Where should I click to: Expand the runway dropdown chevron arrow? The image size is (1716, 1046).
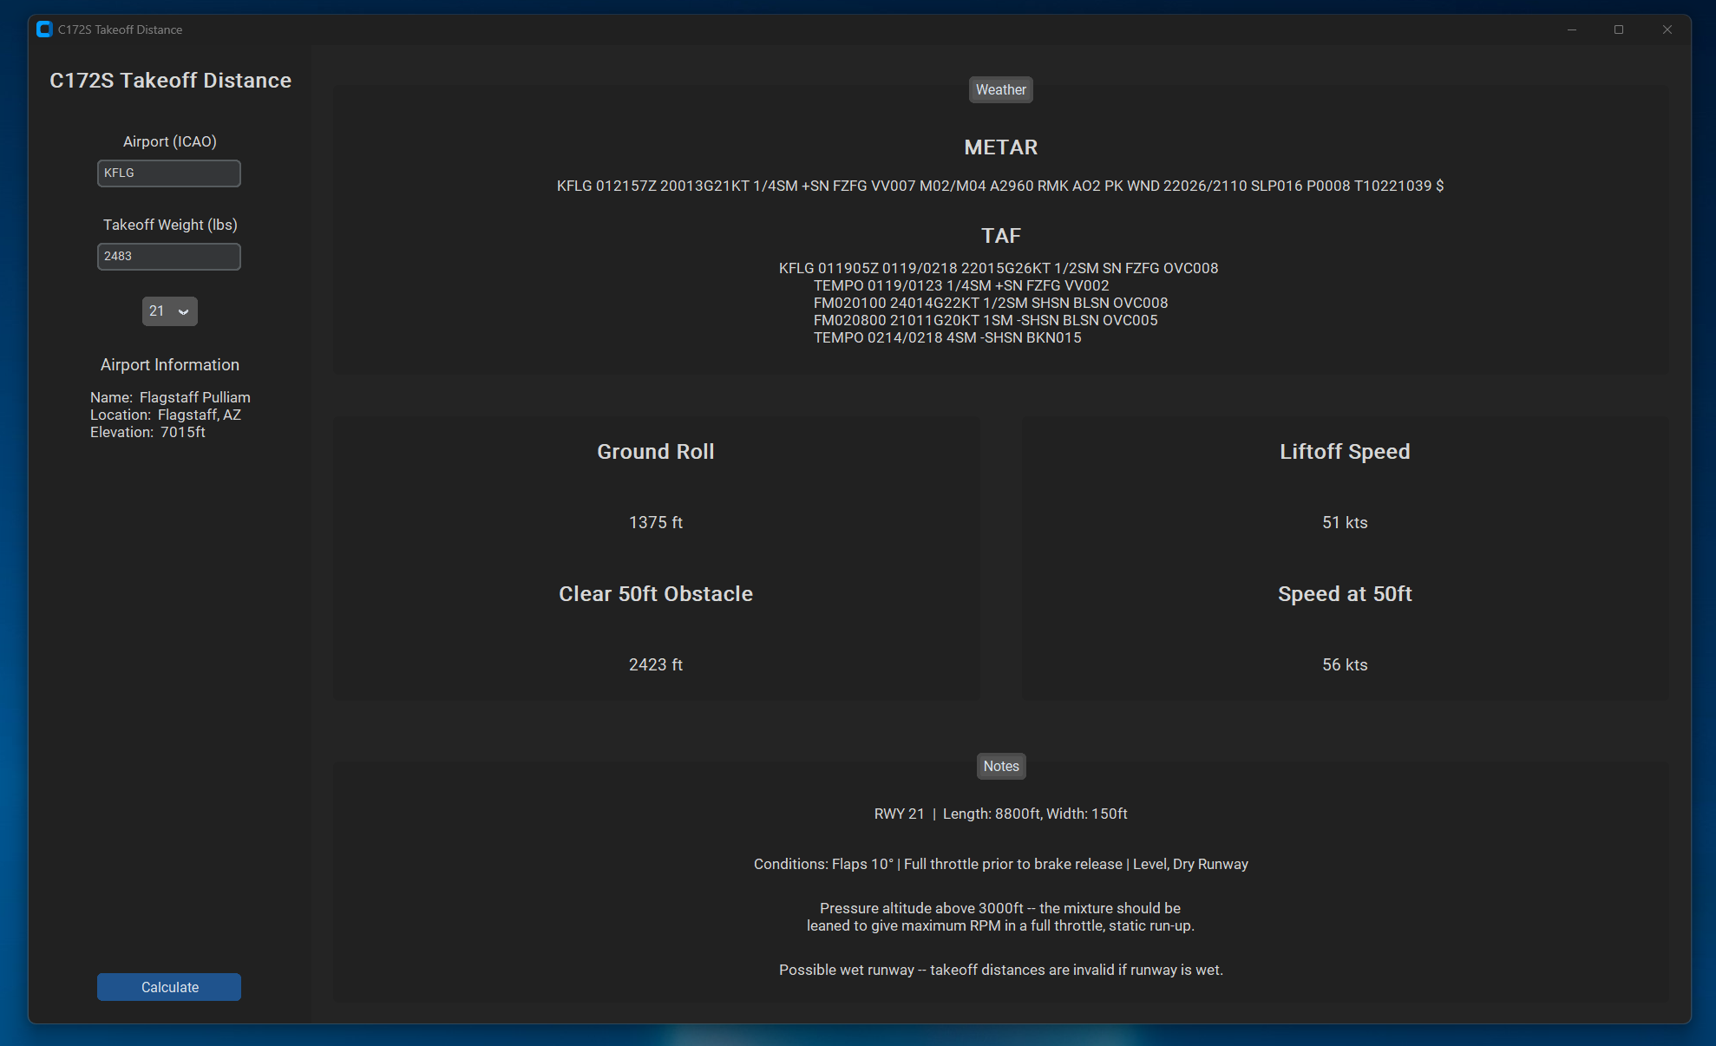pyautogui.click(x=182, y=311)
